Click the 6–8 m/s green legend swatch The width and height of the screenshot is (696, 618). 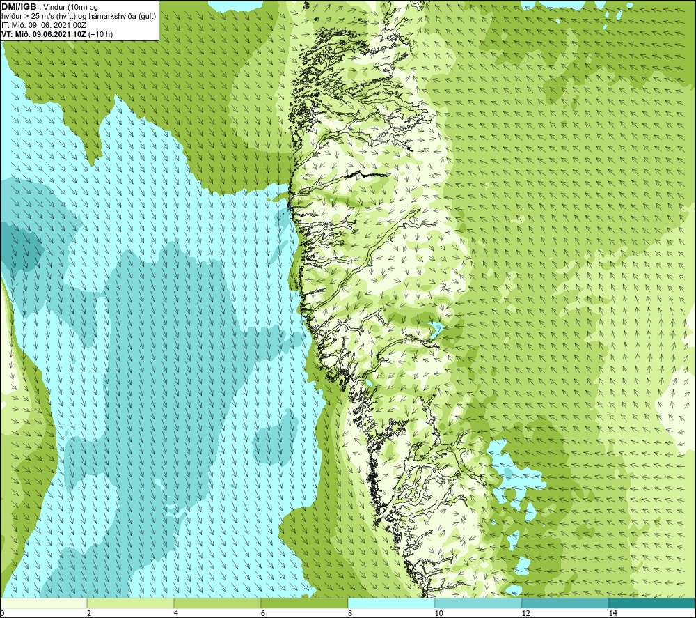(x=305, y=603)
